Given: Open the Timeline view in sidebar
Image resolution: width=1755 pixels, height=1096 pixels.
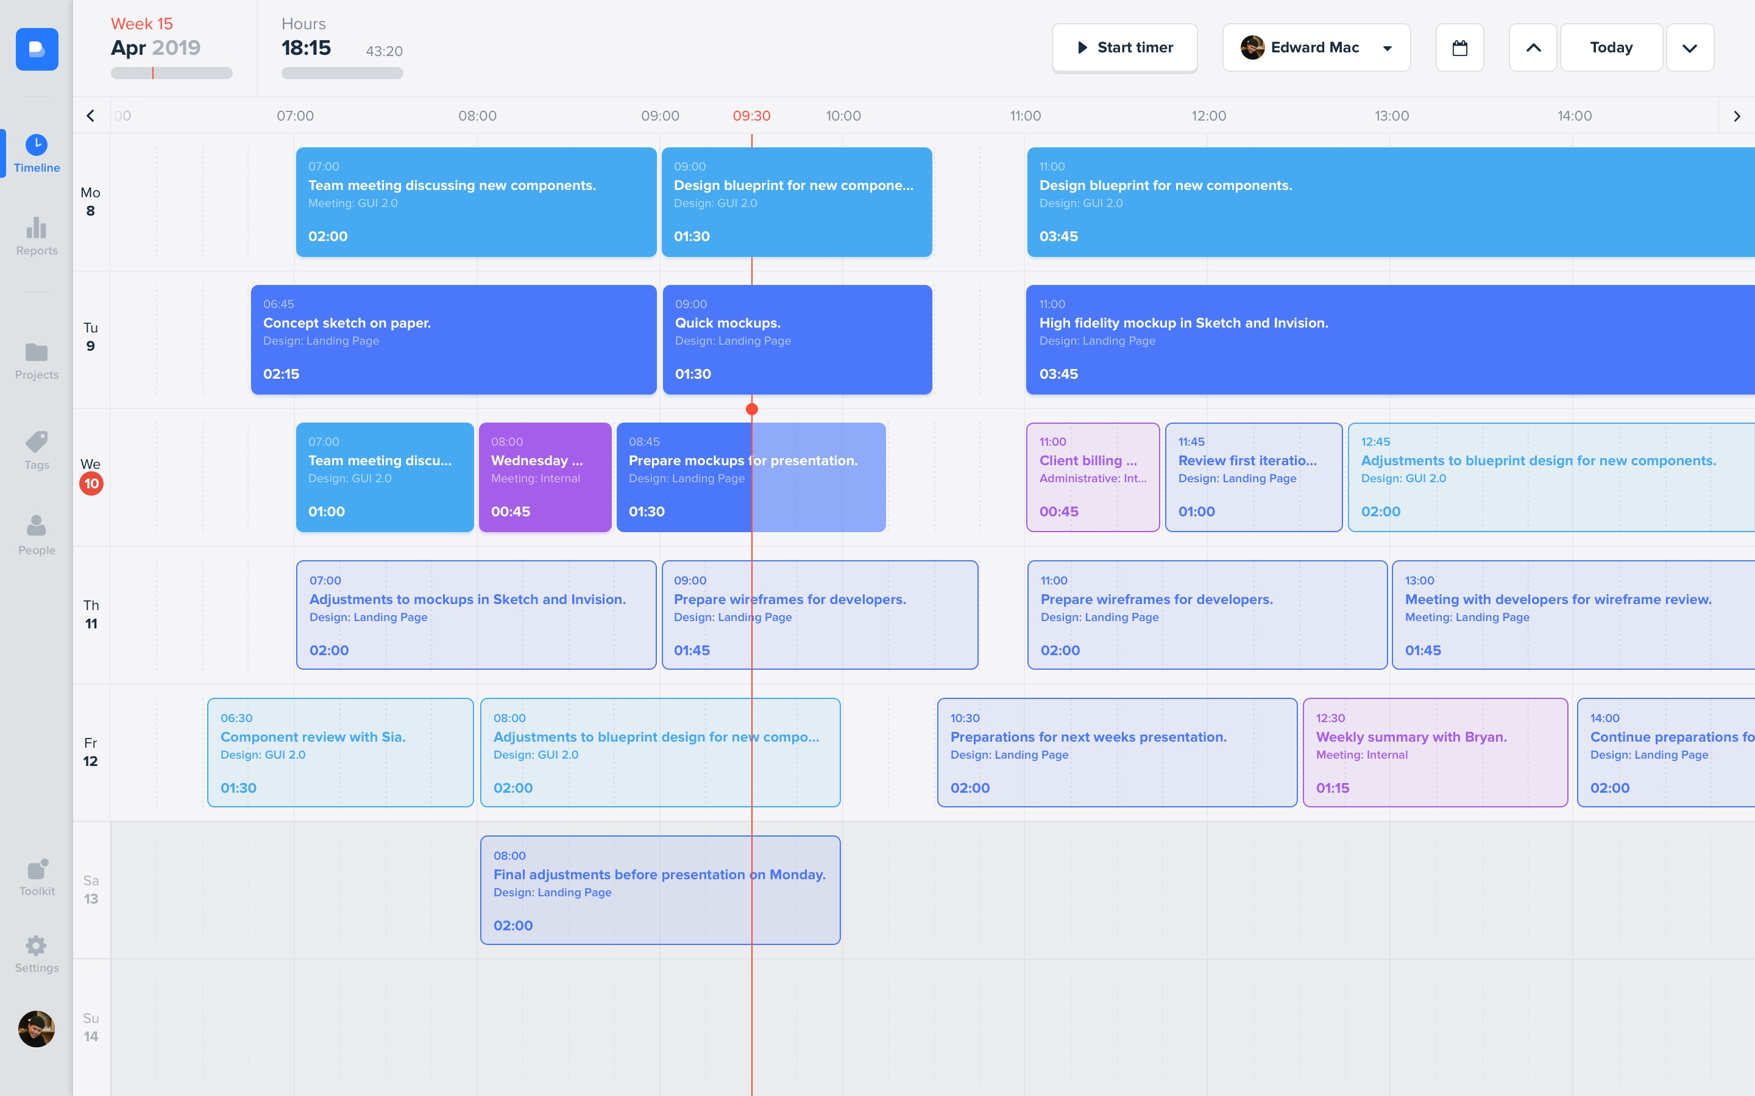Looking at the screenshot, I should [x=37, y=153].
